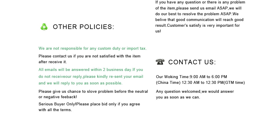Screen dimensions: 277x118
Task: Click the CONTACT US heading
Action: pos(192,62)
